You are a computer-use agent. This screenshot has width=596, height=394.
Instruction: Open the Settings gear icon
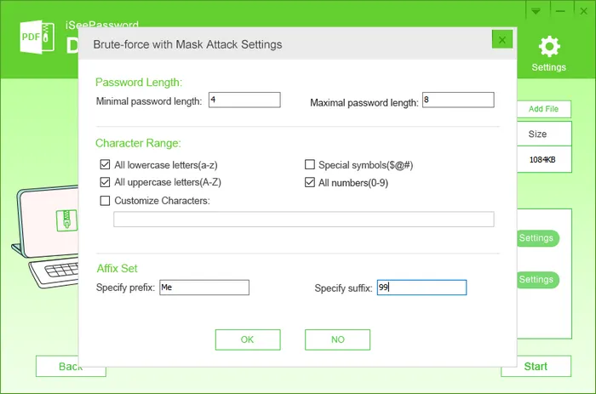549,47
